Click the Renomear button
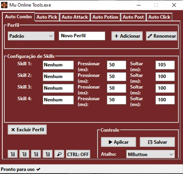This screenshot has width=183, height=174. (x=162, y=36)
